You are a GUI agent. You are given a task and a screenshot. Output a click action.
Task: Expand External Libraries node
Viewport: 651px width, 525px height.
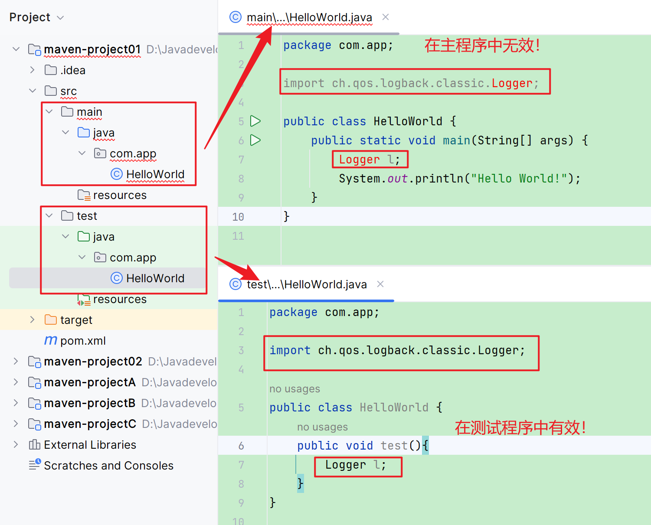tap(16, 444)
